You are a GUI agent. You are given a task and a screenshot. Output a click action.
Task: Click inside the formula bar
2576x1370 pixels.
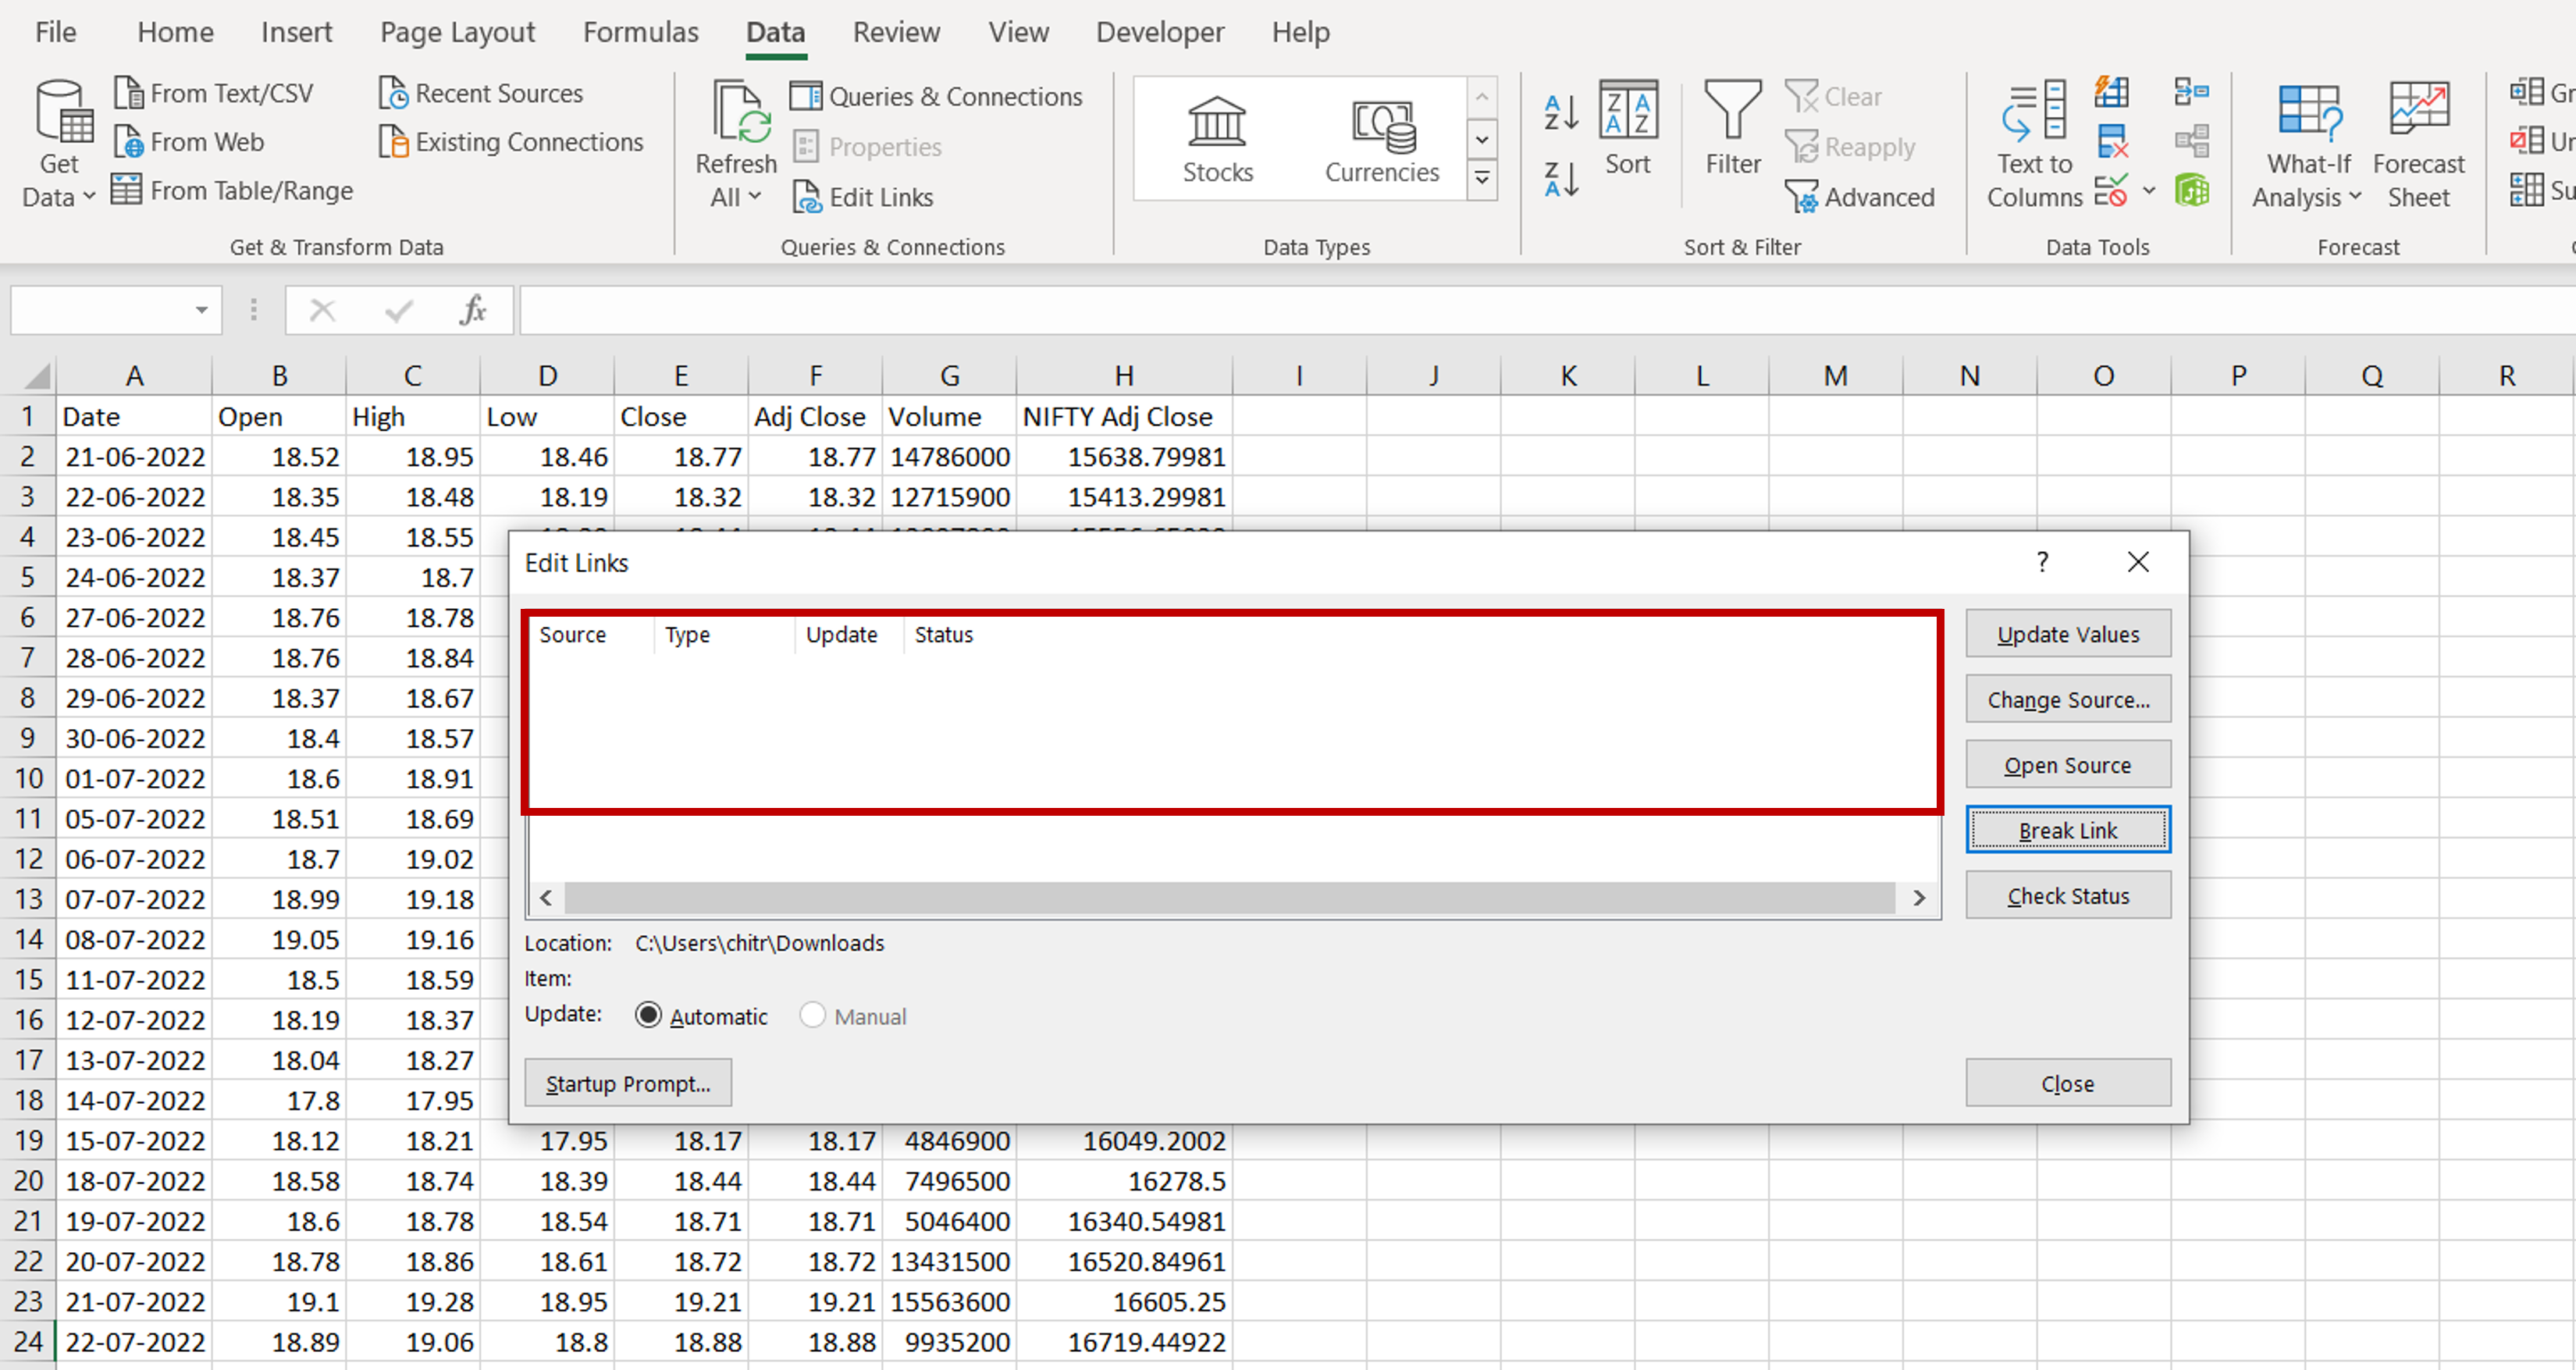(1546, 310)
